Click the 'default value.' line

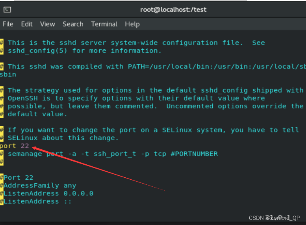[33, 114]
